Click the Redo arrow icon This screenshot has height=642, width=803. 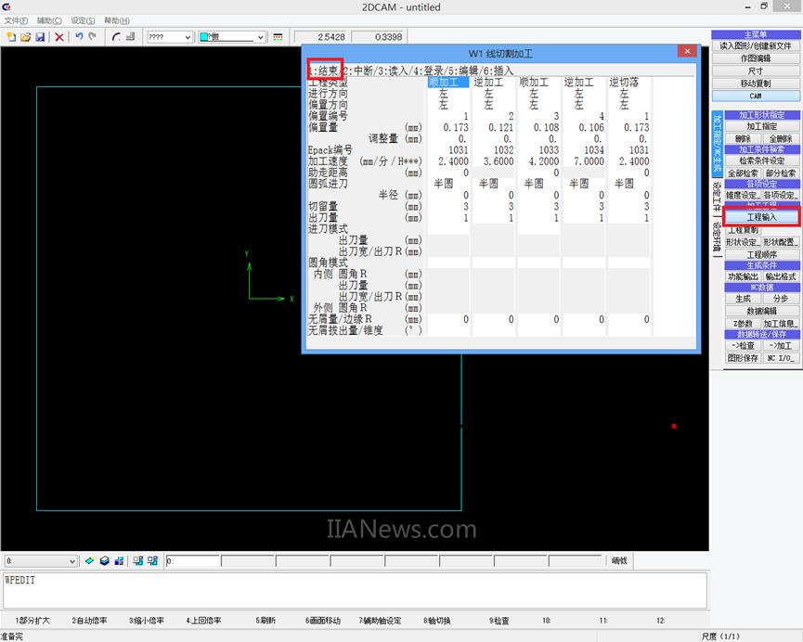click(x=93, y=37)
